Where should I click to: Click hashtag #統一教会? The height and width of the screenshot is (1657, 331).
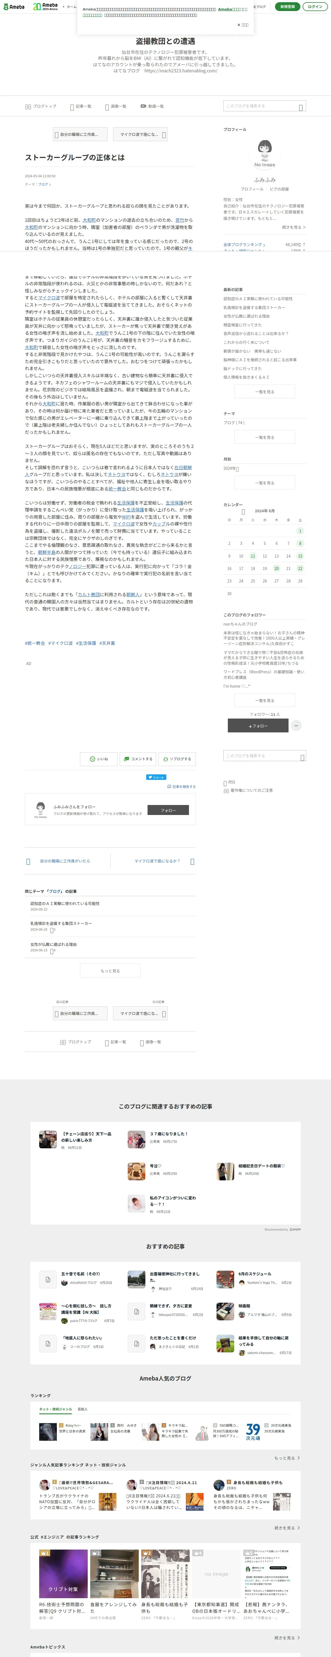click(35, 643)
